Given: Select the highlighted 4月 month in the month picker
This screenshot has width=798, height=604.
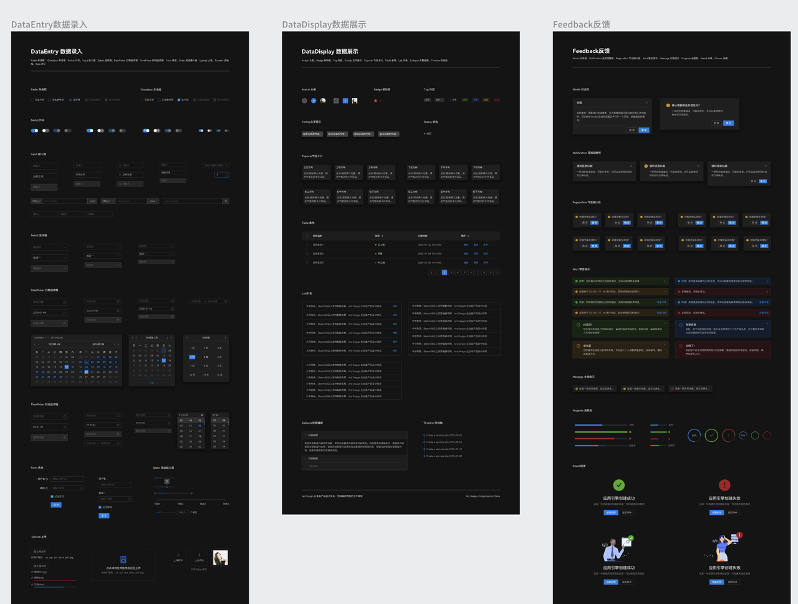Looking at the screenshot, I should coord(192,357).
